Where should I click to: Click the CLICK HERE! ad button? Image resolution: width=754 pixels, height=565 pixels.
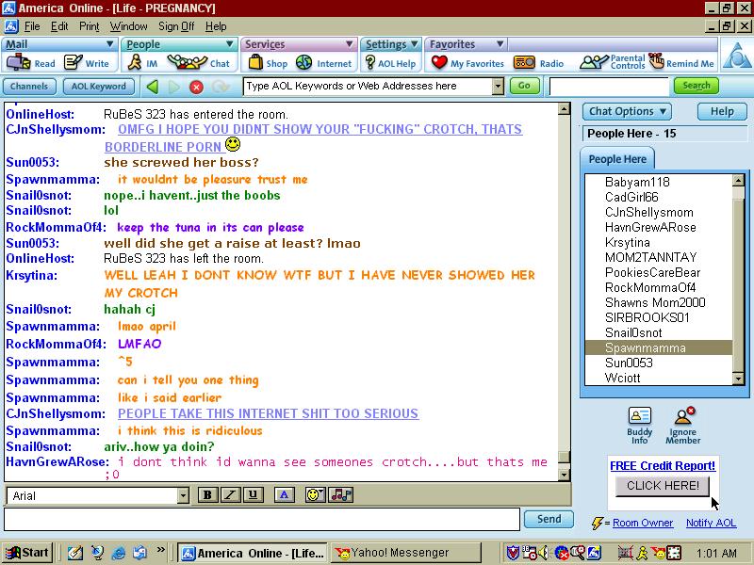click(x=663, y=486)
